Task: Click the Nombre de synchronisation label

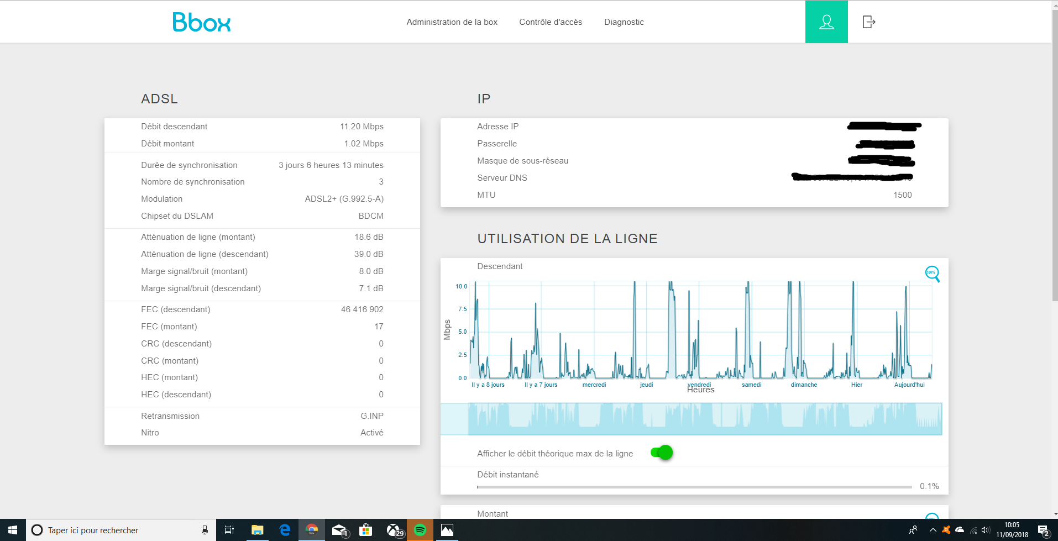Action: [192, 182]
